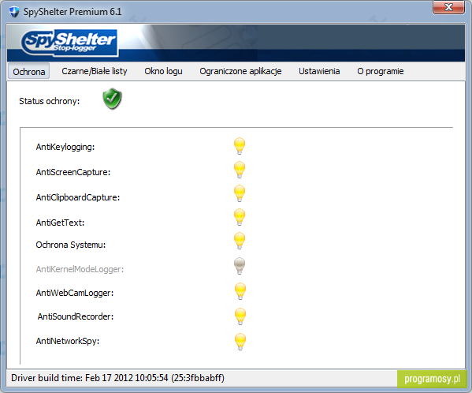This screenshot has width=472, height=393.
Task: Click the AntiKeylogging label
Action: (65, 147)
